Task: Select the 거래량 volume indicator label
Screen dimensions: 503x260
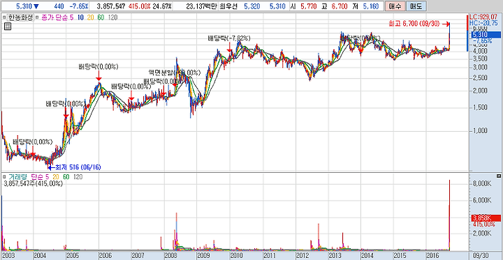Action: point(18,177)
